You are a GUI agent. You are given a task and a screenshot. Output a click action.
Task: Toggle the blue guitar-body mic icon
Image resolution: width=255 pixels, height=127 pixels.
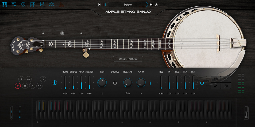[x=55, y=82]
